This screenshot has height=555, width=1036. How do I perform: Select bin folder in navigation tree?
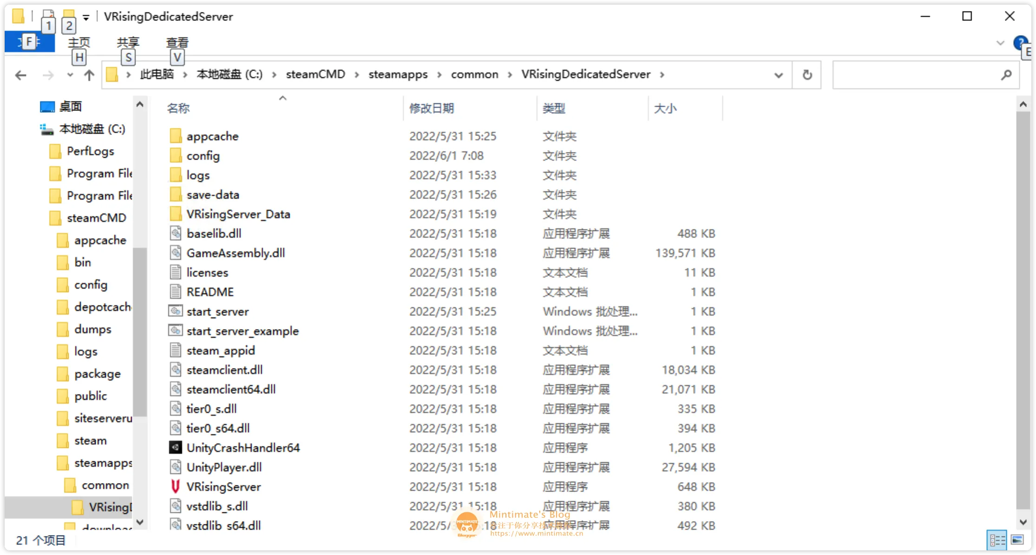(x=82, y=263)
